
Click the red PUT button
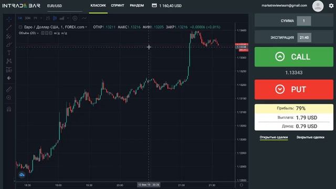(x=294, y=89)
